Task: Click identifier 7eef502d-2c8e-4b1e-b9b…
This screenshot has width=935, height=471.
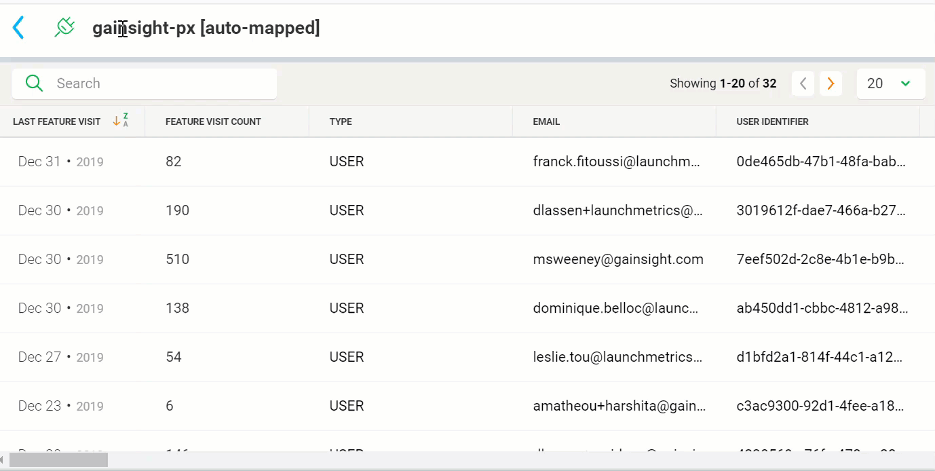Action: click(821, 259)
